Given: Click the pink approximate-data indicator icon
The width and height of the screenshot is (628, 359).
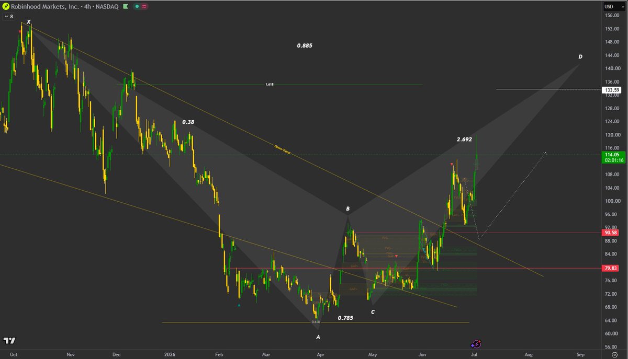Looking at the screenshot, I should 144,6.
